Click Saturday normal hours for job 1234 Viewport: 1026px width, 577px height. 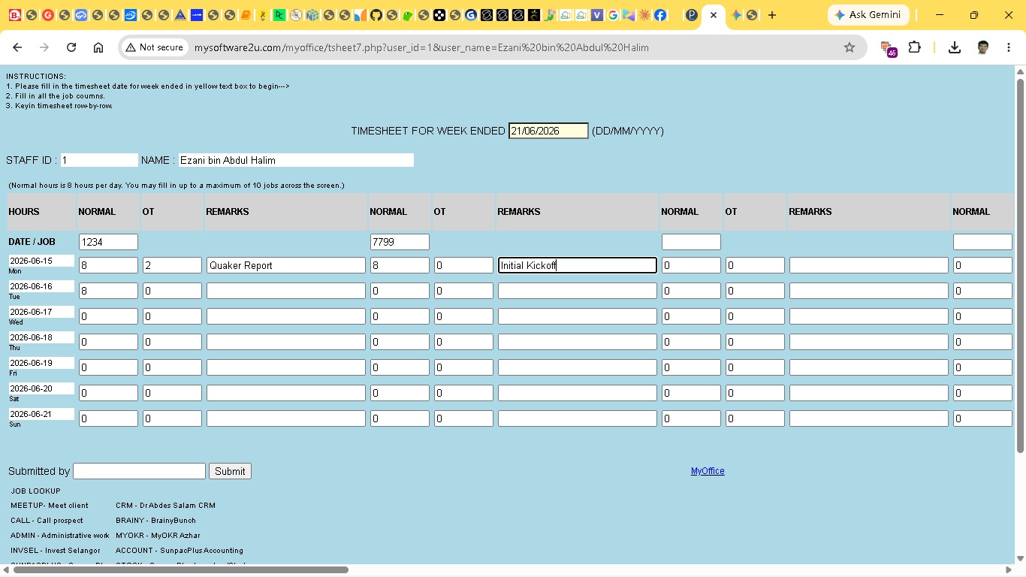pyautogui.click(x=108, y=393)
